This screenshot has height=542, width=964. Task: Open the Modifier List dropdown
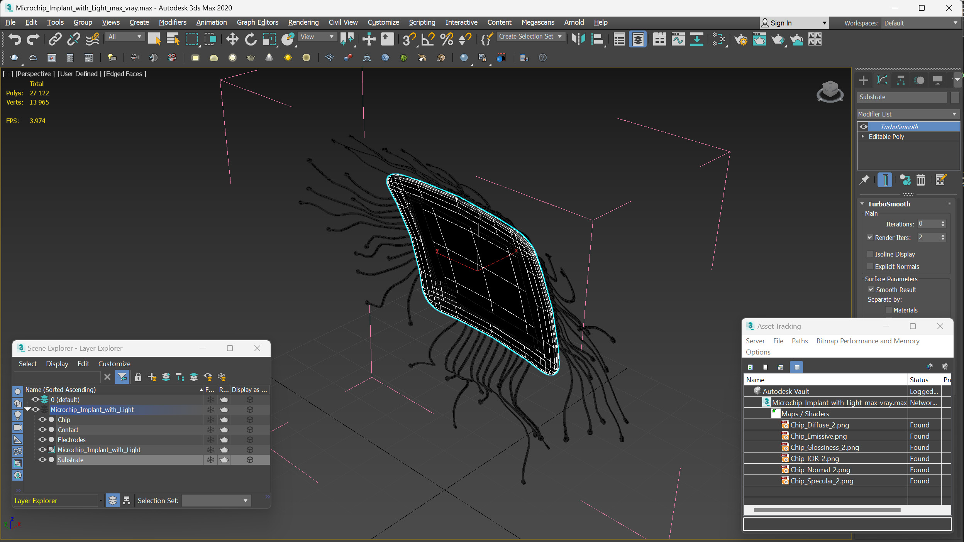click(x=908, y=114)
